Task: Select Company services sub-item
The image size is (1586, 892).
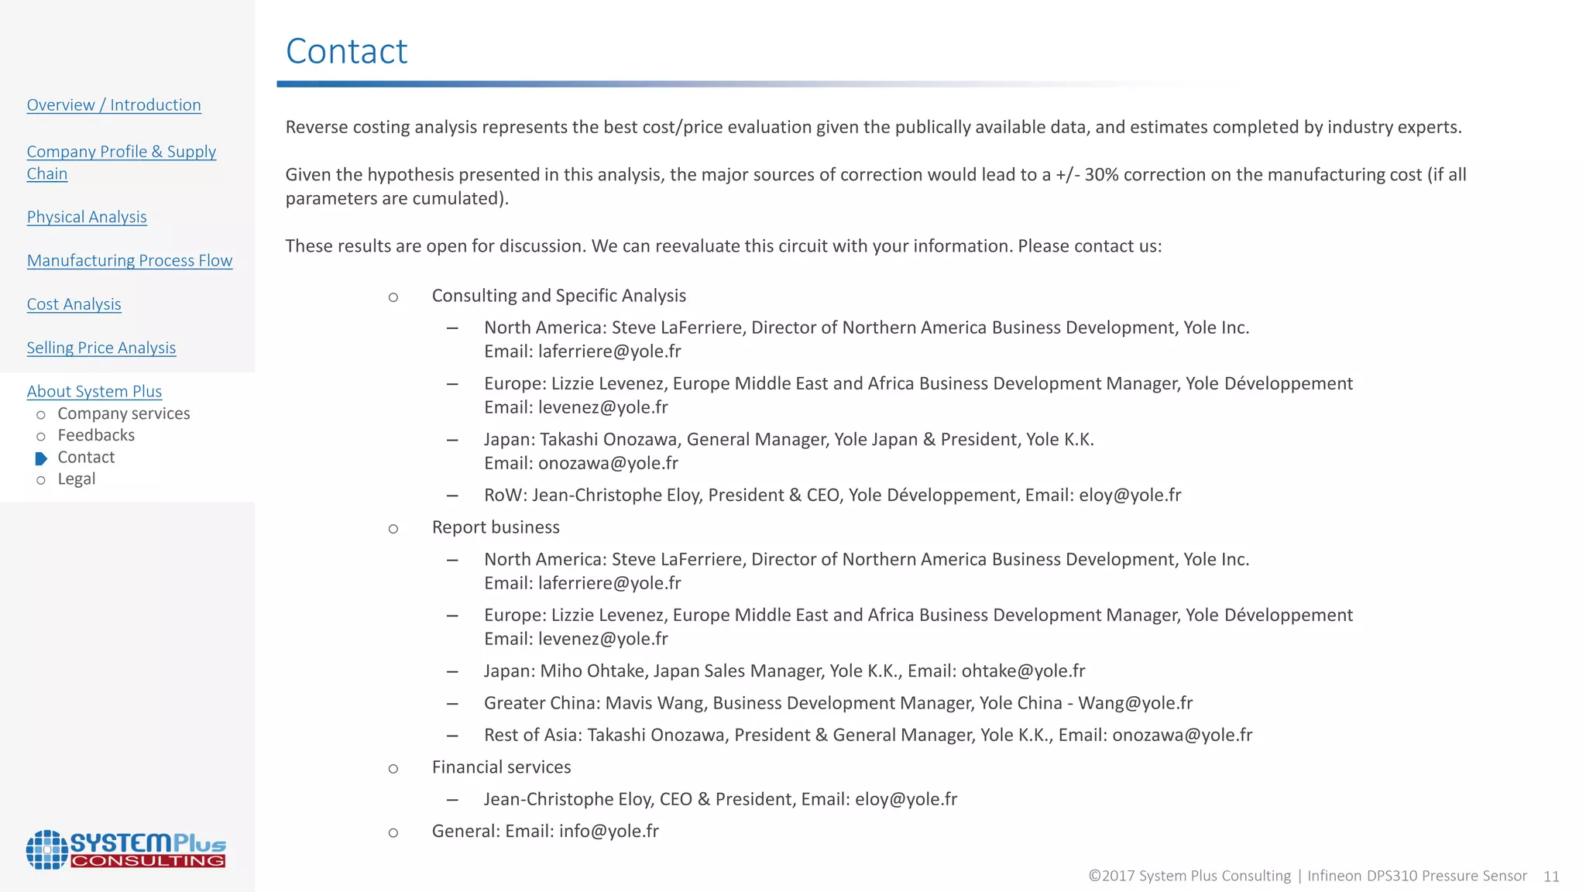Action: coord(124,413)
